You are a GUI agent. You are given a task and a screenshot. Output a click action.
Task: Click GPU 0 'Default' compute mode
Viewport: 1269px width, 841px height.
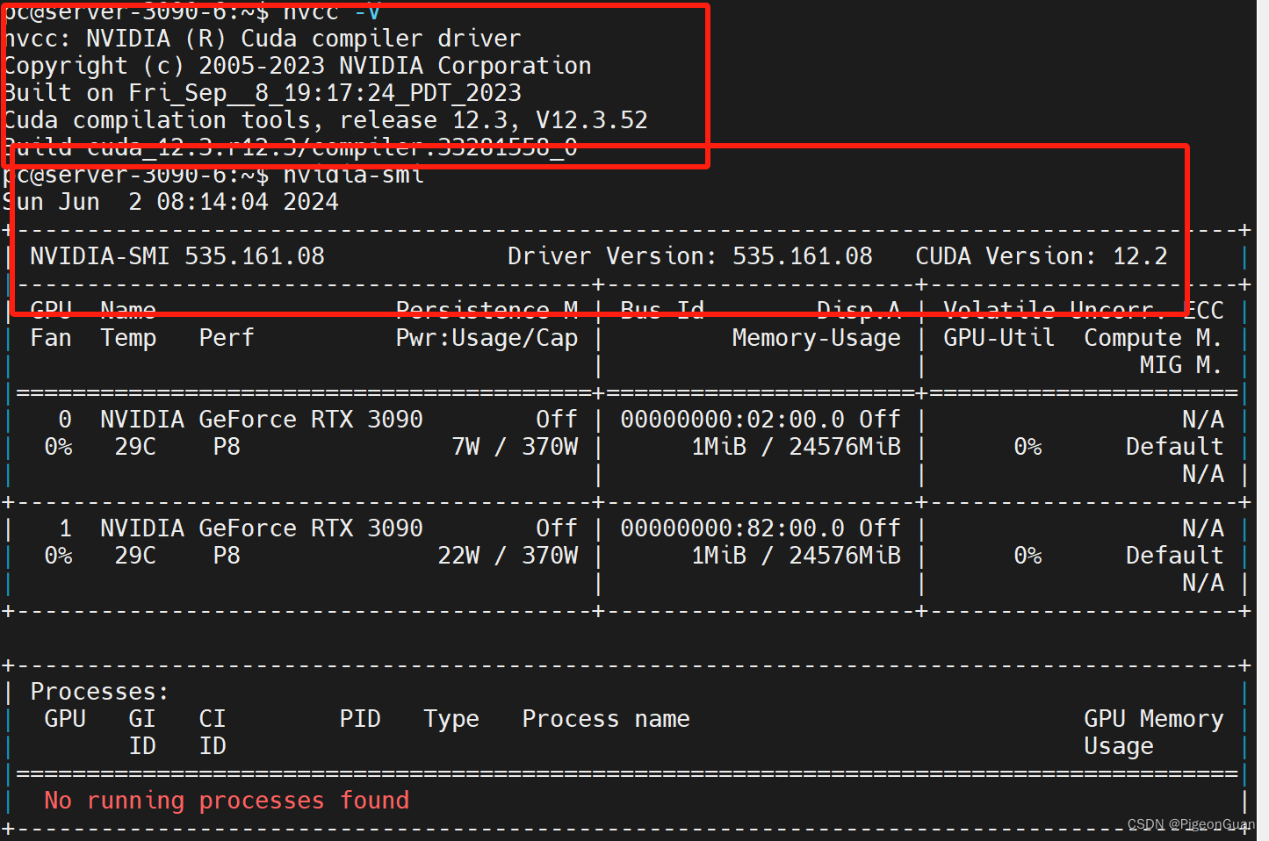(1174, 447)
